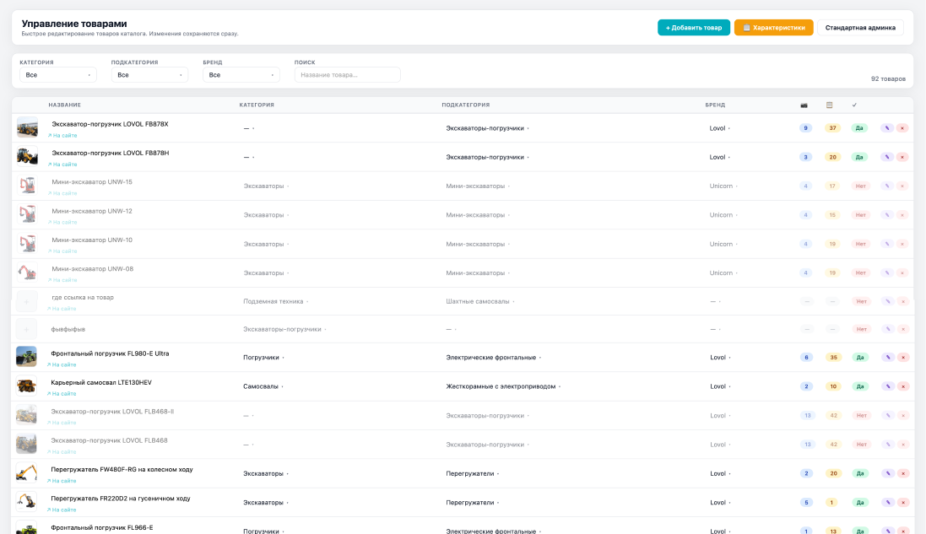
Task: Delete Карьерный самосвал LTE130HEV
Action: point(903,386)
